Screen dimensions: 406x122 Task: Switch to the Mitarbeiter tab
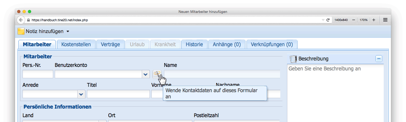37,44
